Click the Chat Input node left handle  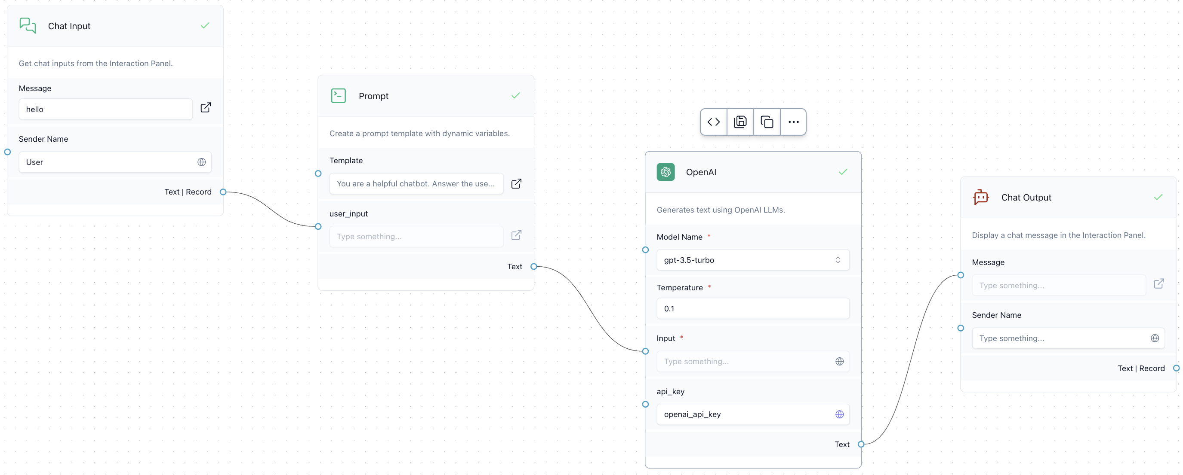[x=7, y=152]
